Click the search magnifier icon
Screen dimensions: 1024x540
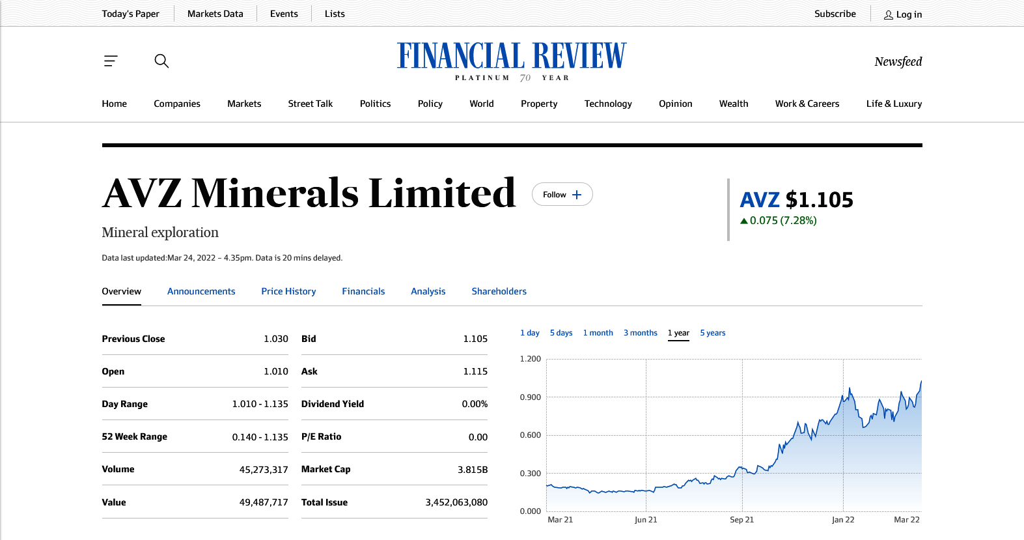tap(161, 61)
